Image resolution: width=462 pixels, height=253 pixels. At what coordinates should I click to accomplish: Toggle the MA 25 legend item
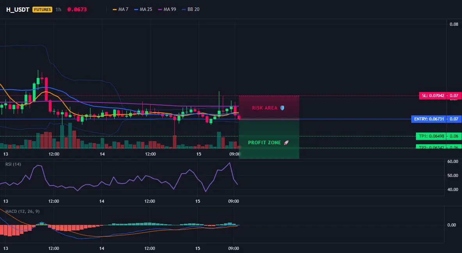(x=143, y=9)
